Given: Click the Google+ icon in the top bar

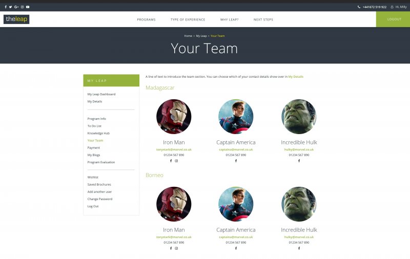Looking at the screenshot, I should click(x=16, y=7).
